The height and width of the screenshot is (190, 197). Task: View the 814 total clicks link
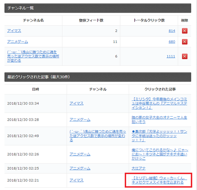click(172, 31)
